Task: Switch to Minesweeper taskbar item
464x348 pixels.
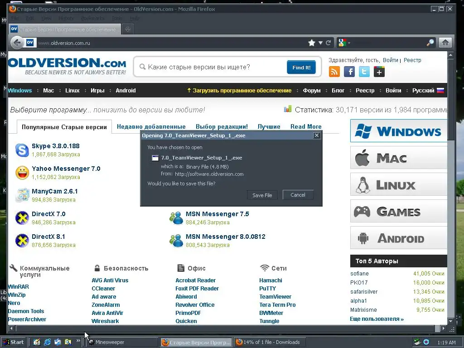Action: pyautogui.click(x=121, y=342)
